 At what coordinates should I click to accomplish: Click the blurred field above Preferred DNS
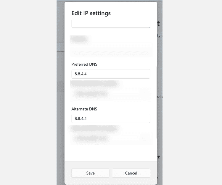[111, 52]
